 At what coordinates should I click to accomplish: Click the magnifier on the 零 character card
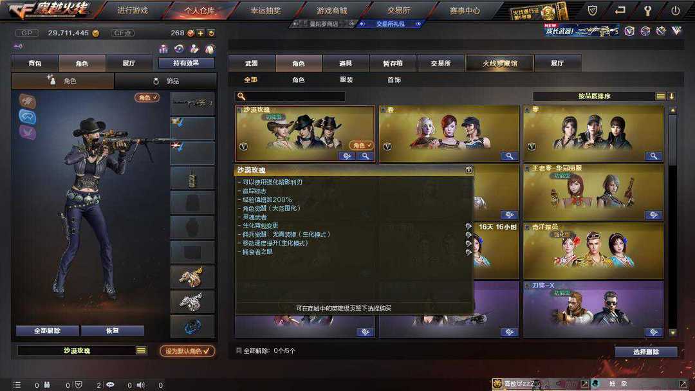[x=653, y=156]
